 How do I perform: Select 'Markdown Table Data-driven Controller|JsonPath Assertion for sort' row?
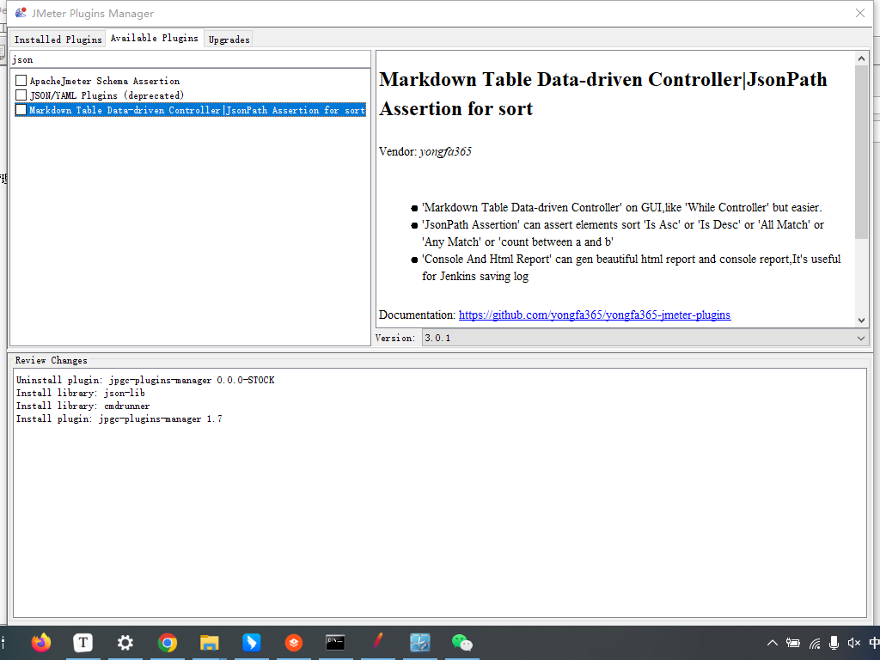coord(190,110)
